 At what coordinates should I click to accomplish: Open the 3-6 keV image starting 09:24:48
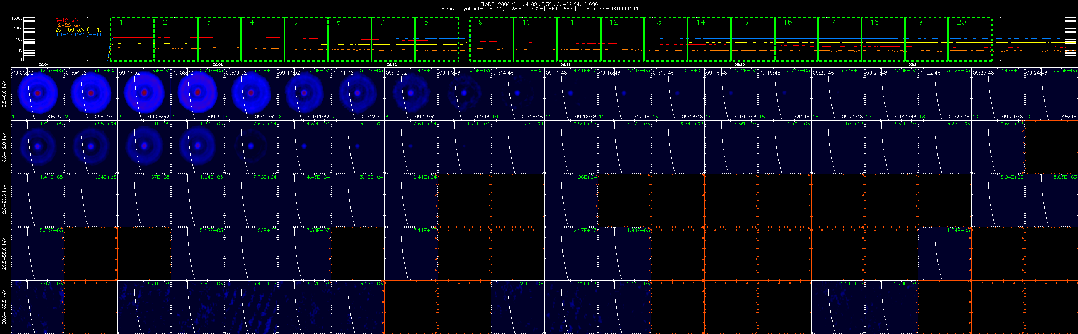(x=1051, y=94)
